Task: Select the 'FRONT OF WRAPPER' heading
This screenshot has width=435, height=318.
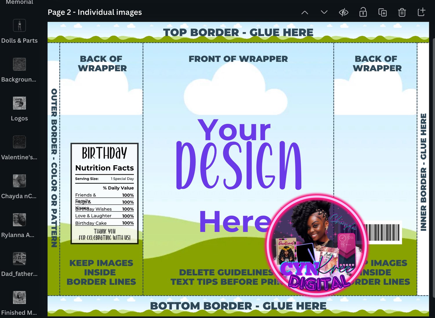Action: [238, 59]
